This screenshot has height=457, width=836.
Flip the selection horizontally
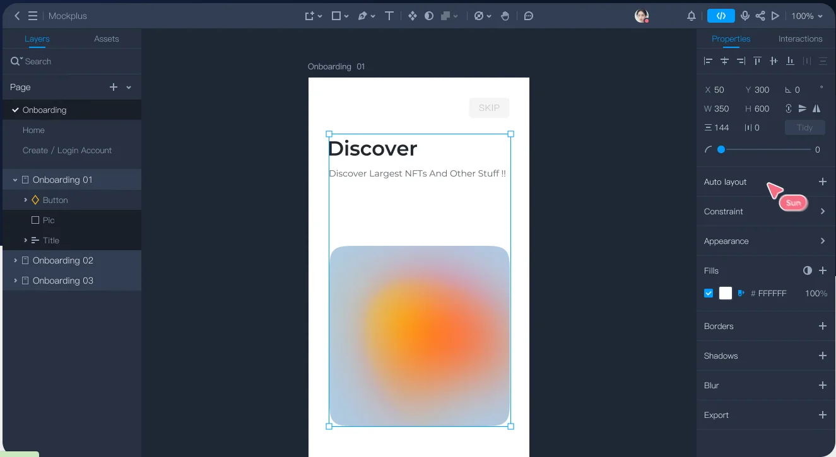tap(816, 108)
